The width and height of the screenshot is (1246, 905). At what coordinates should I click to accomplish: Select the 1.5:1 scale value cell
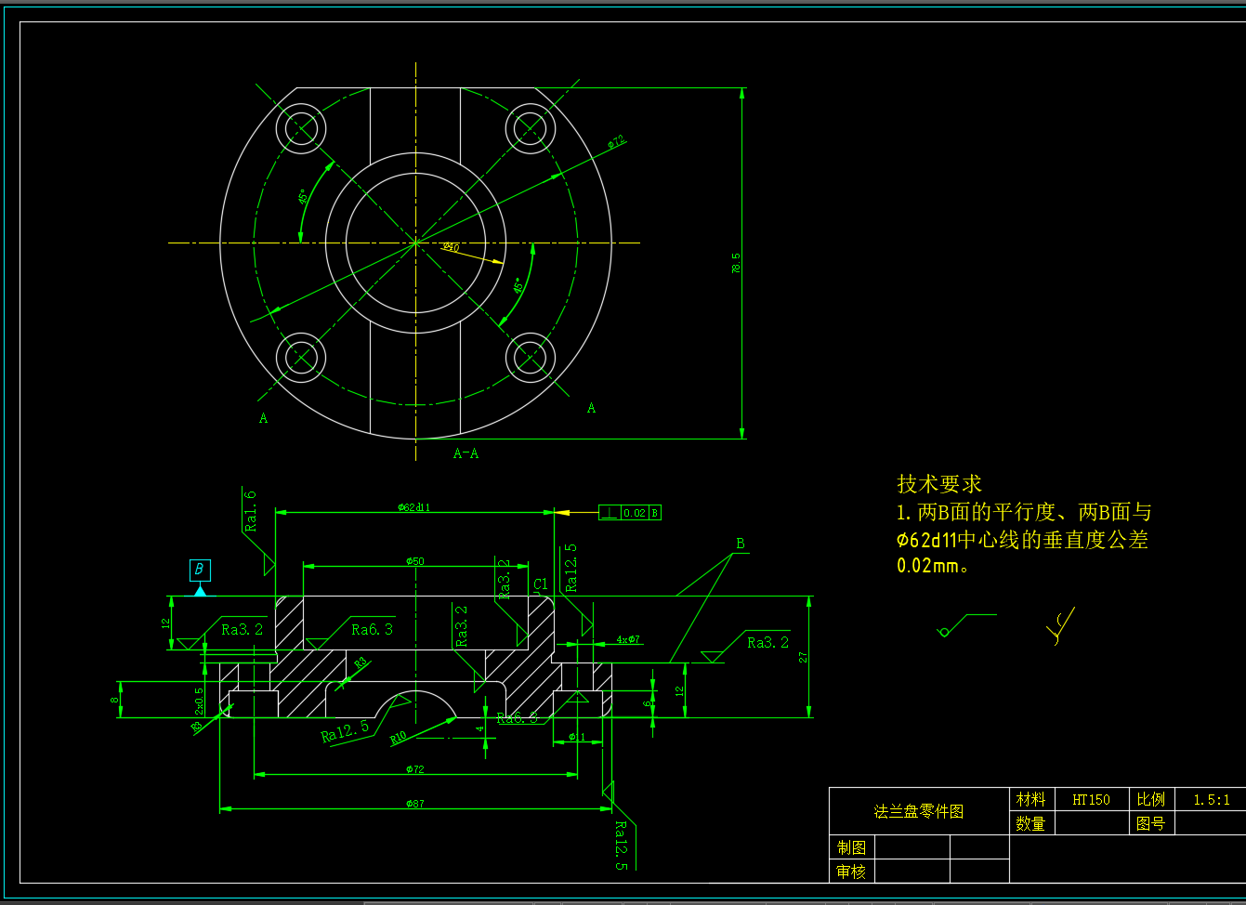pyautogui.click(x=1211, y=800)
